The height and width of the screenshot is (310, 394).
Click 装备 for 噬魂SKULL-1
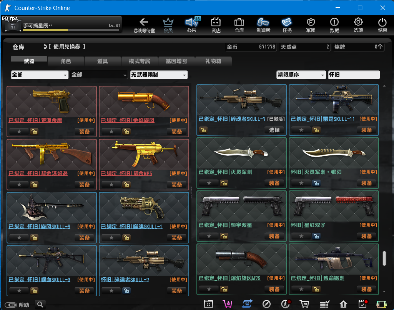click(x=177, y=238)
